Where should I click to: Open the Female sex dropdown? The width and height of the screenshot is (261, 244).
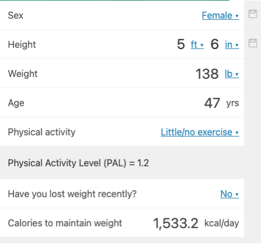tap(221, 15)
